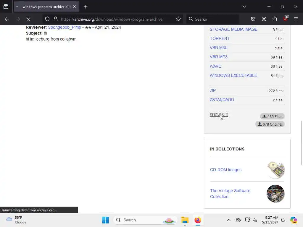303x227 pixels.
Task: Click the forward navigation arrow
Action: [x=18, y=19]
